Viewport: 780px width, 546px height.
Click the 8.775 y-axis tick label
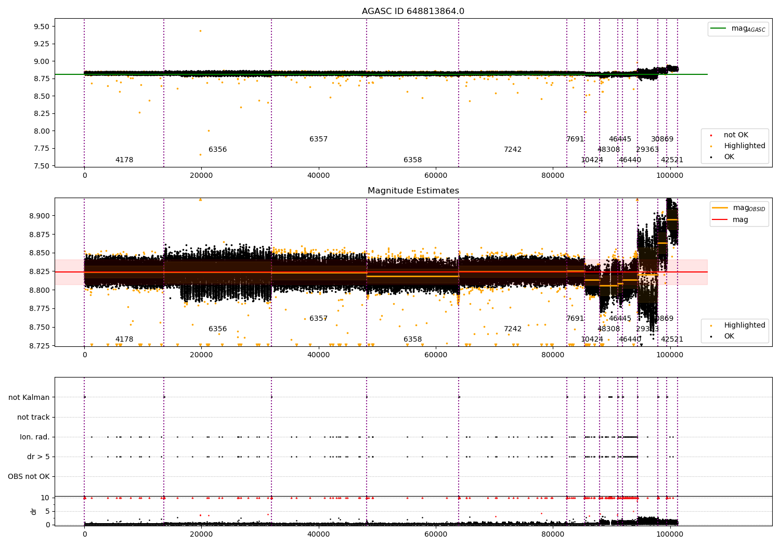[x=38, y=309]
